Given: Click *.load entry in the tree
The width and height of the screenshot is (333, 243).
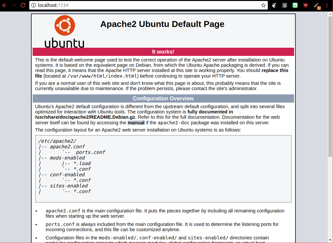Looking at the screenshot, I should [x=82, y=163].
